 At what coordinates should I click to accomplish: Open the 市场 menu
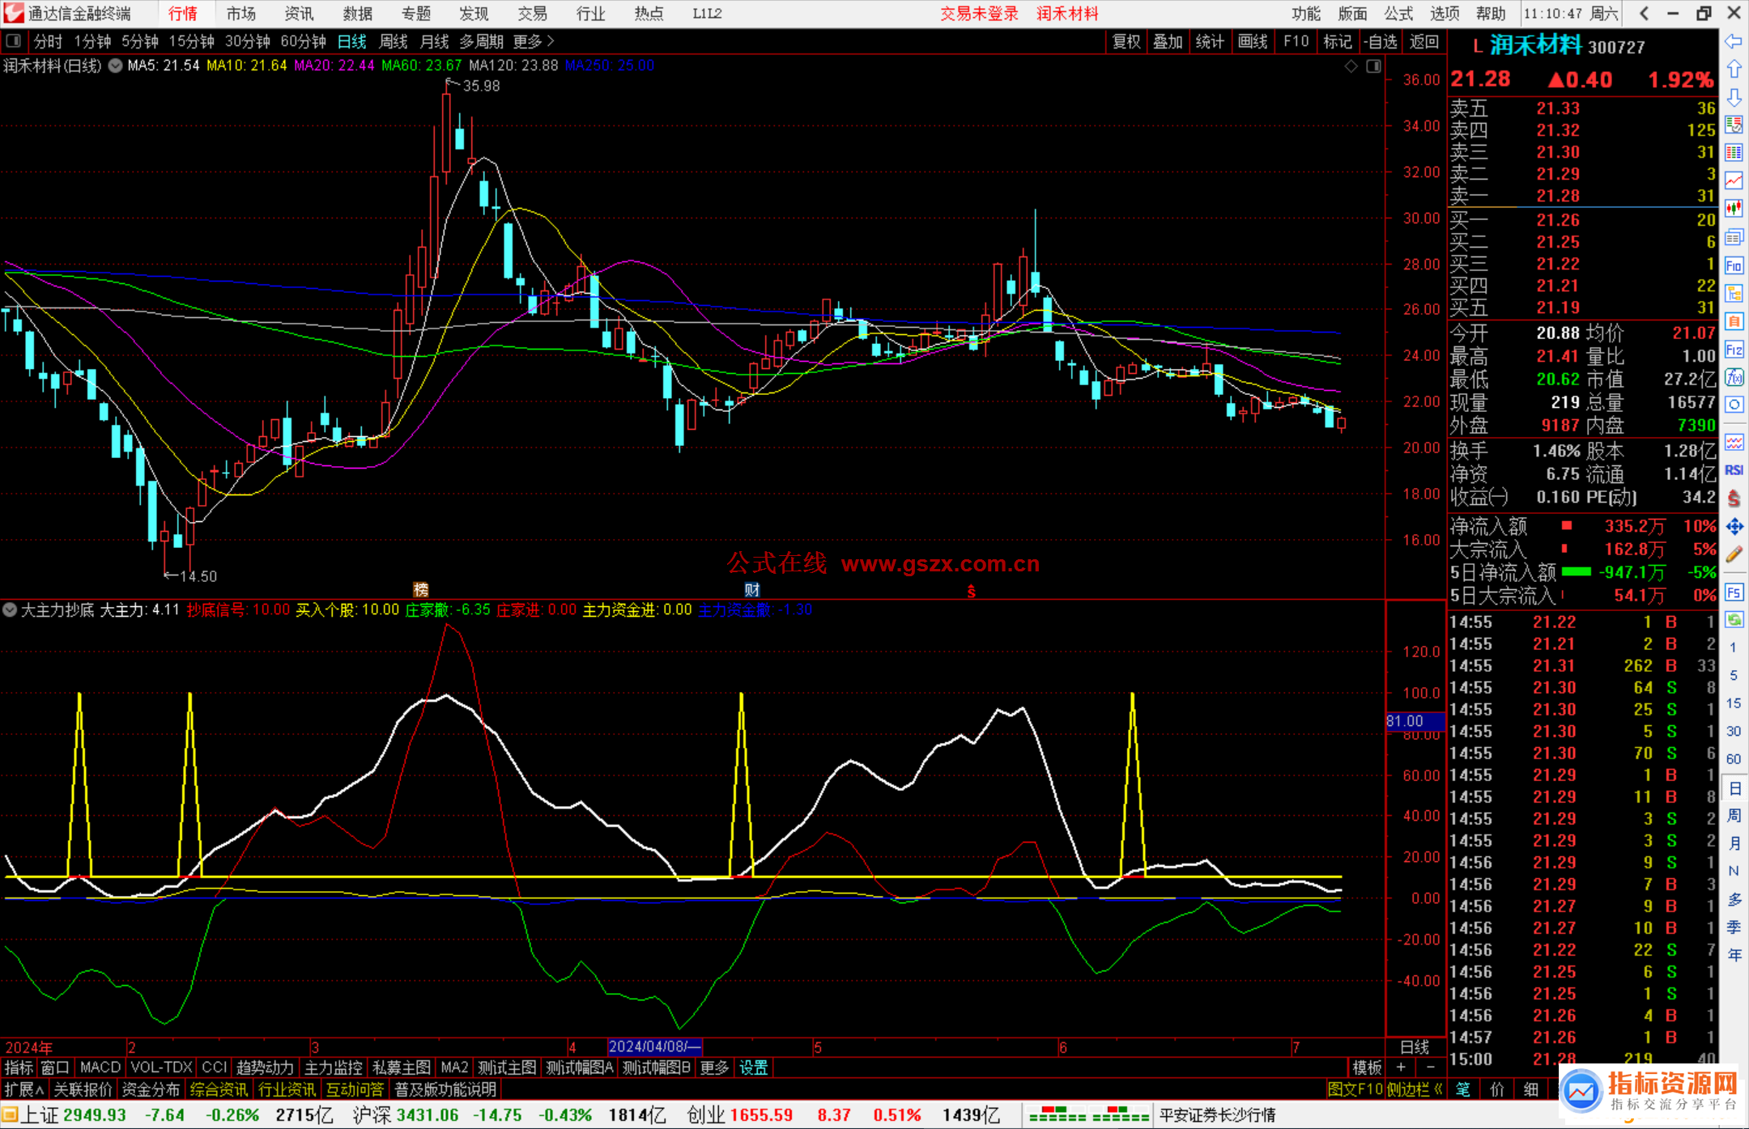click(x=241, y=13)
